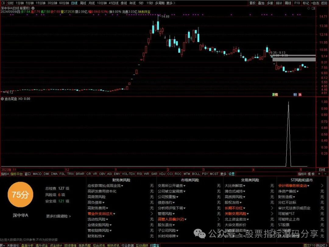Open the arrow for 营业外支出过大 risk
Image resolution: width=329 pixels, height=247 pixels.
coord(152,214)
